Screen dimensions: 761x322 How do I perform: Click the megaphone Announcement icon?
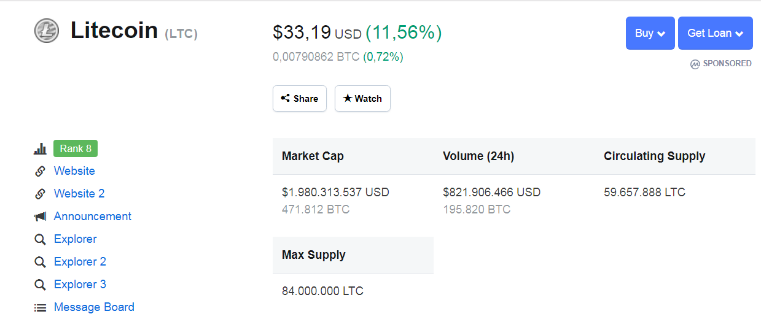click(x=40, y=217)
